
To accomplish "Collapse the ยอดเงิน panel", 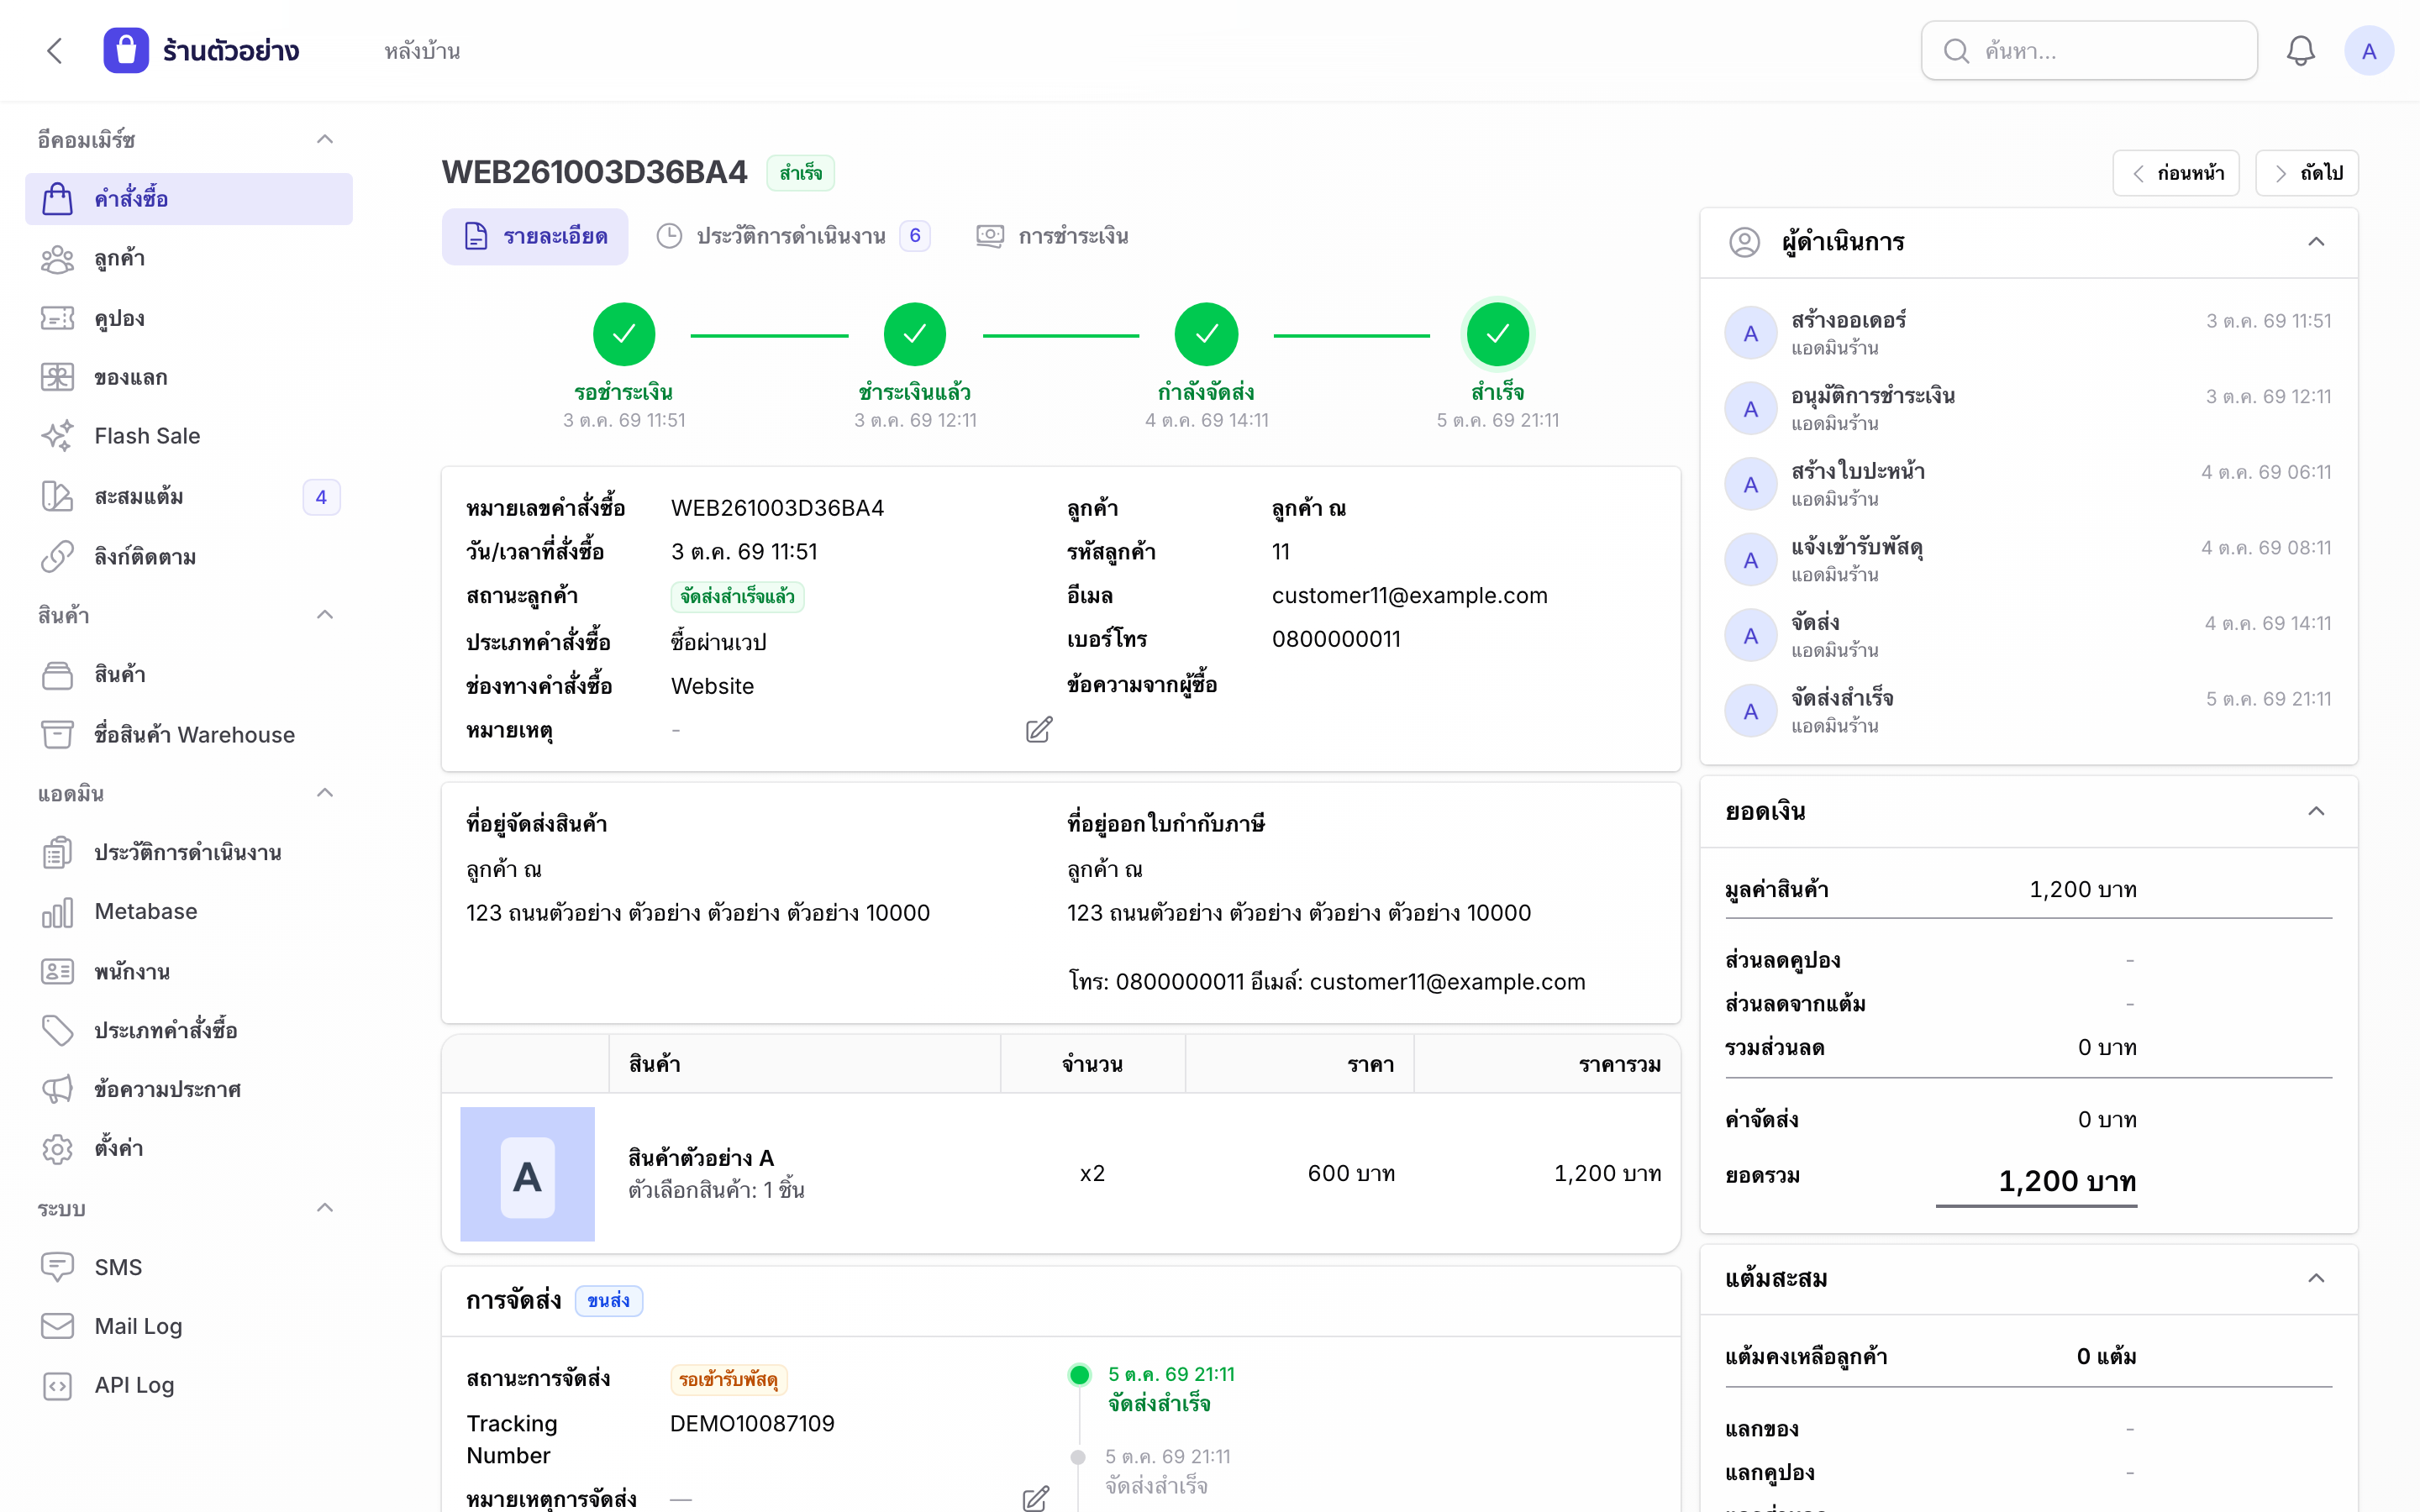I will pyautogui.click(x=2316, y=811).
